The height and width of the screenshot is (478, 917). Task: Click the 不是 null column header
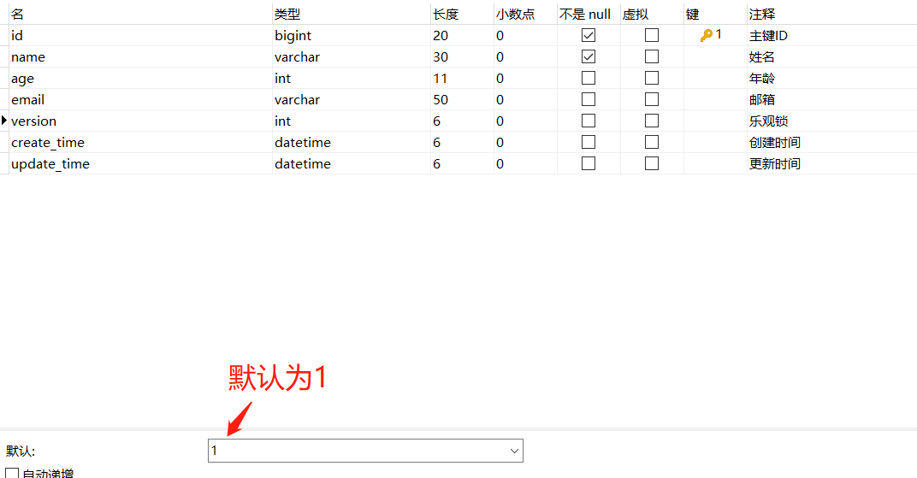click(589, 14)
